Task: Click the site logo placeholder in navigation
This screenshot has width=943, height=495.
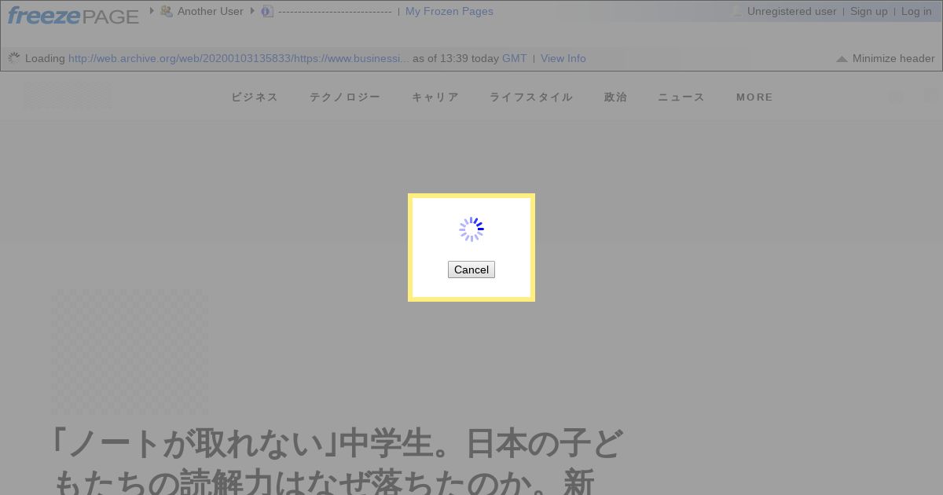Action: (x=67, y=97)
